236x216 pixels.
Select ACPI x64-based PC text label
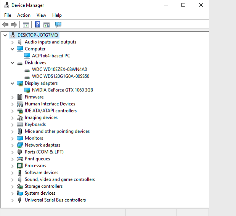[x=51, y=56]
